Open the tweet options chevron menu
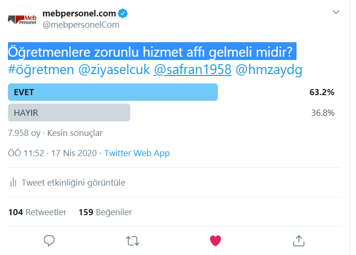 336,12
